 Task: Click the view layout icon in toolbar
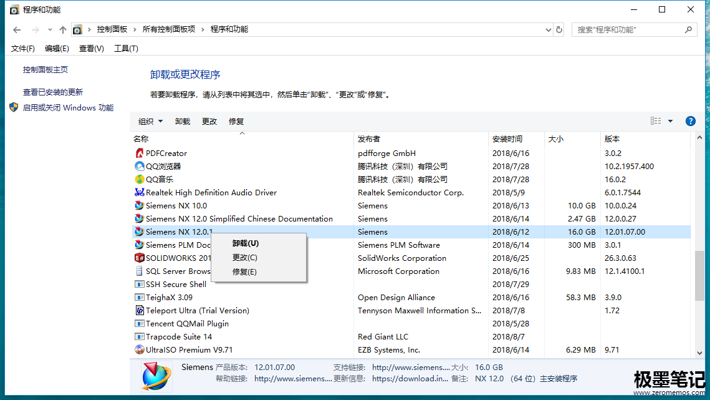(x=656, y=121)
